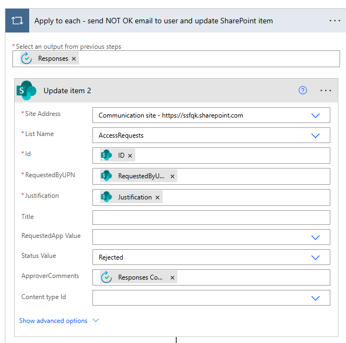
Task: Click the SharePoint icon on RequestedByU... token
Action: pyautogui.click(x=107, y=176)
